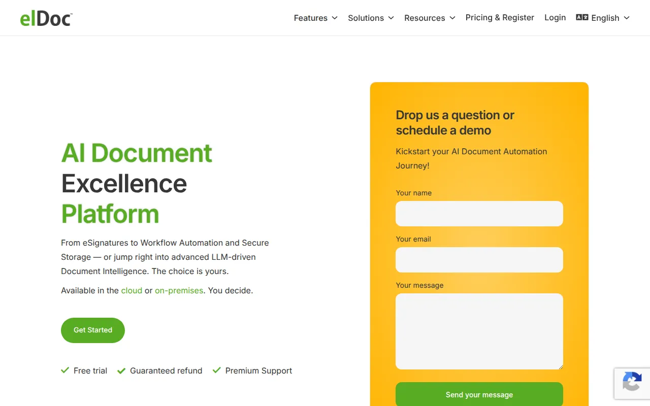Click 'Drop us a question or schedule a demo'
The height and width of the screenshot is (406, 650).
coord(455,123)
